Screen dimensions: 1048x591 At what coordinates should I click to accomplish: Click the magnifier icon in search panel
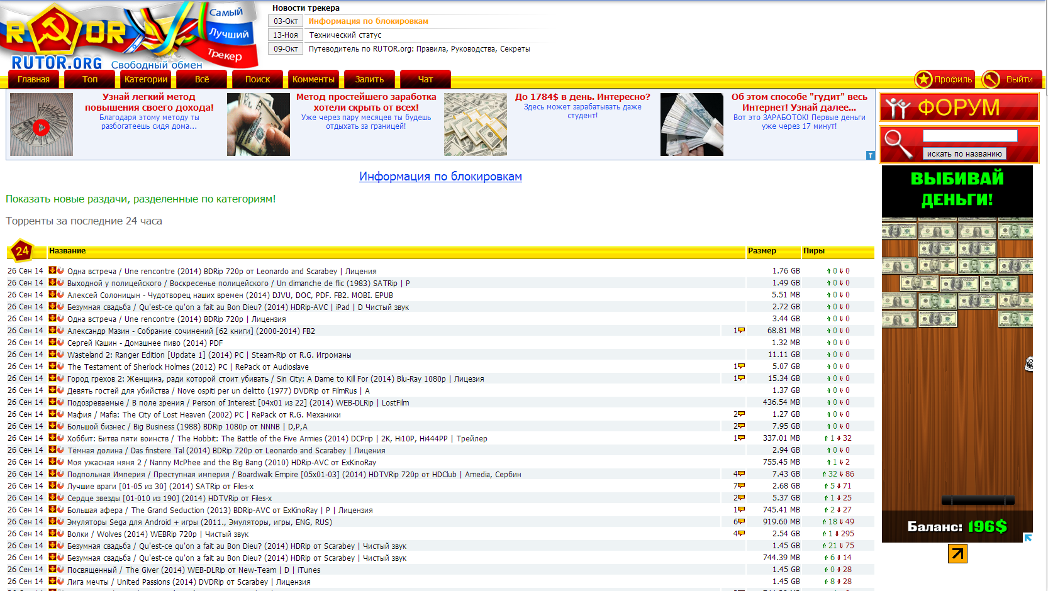898,144
